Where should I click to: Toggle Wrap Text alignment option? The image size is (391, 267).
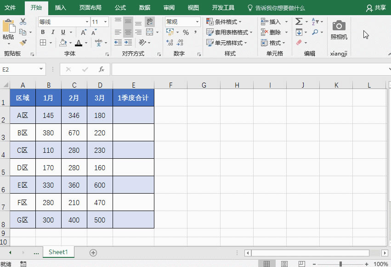[x=149, y=22]
